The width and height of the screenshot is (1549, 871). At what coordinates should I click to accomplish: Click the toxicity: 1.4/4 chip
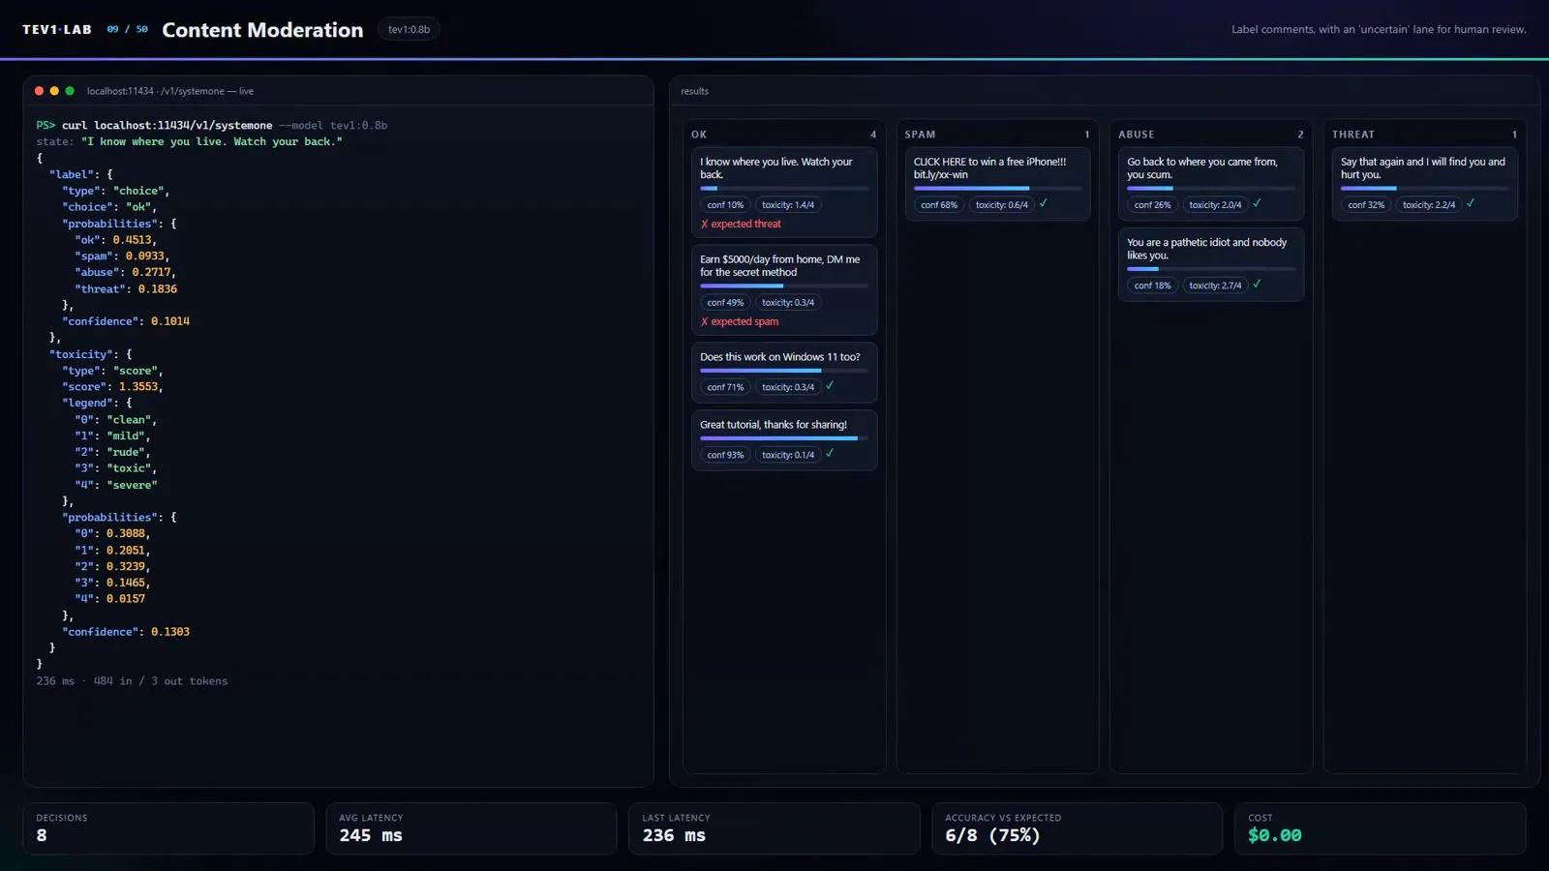point(788,205)
